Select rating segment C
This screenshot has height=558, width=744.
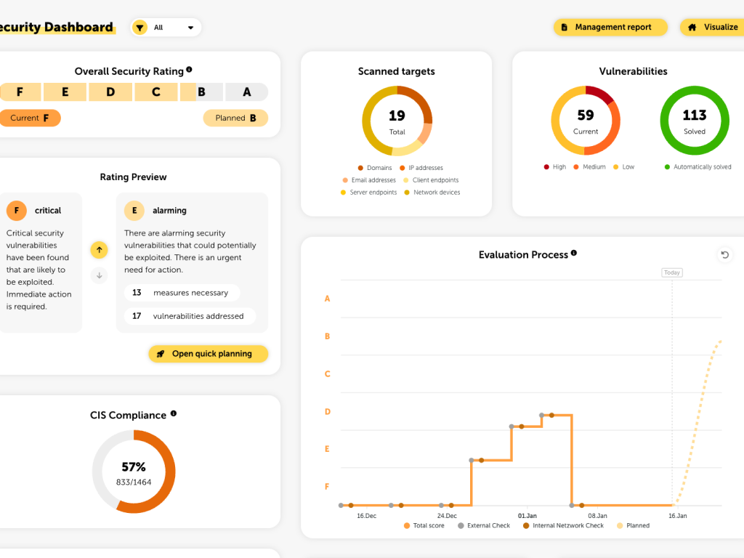156,92
